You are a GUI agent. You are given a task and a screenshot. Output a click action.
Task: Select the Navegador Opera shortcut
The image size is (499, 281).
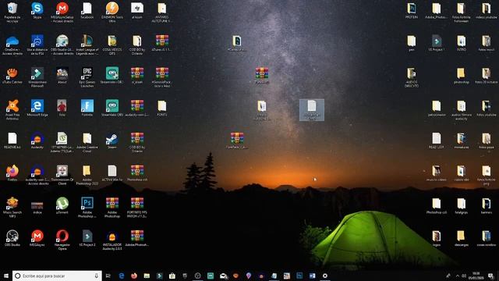point(62,240)
